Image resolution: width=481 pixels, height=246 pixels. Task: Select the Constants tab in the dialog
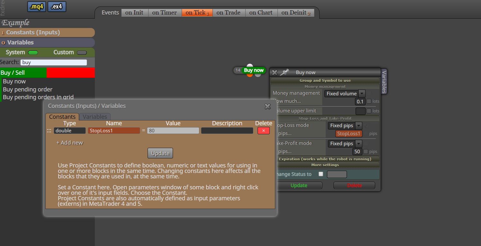coord(62,117)
